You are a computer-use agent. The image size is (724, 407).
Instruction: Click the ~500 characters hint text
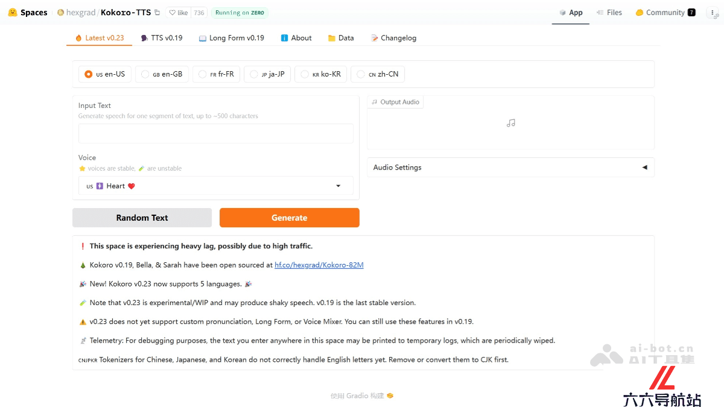tap(168, 116)
